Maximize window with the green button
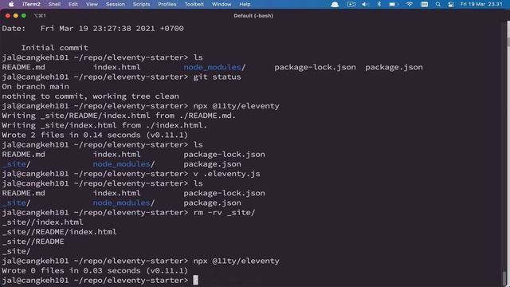This screenshot has height=287, width=510. pyautogui.click(x=24, y=16)
